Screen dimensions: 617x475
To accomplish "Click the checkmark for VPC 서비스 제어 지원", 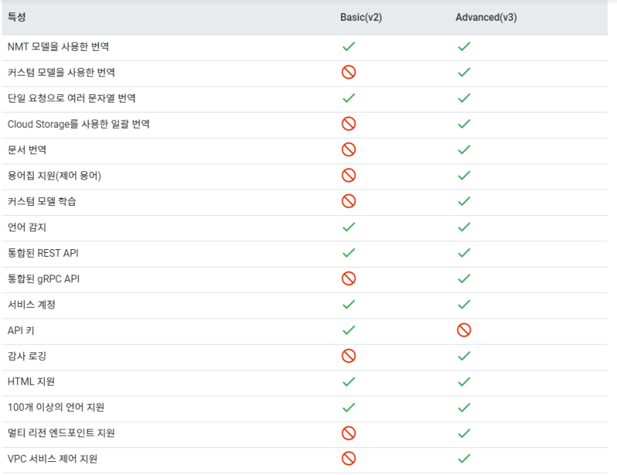I will (x=464, y=459).
